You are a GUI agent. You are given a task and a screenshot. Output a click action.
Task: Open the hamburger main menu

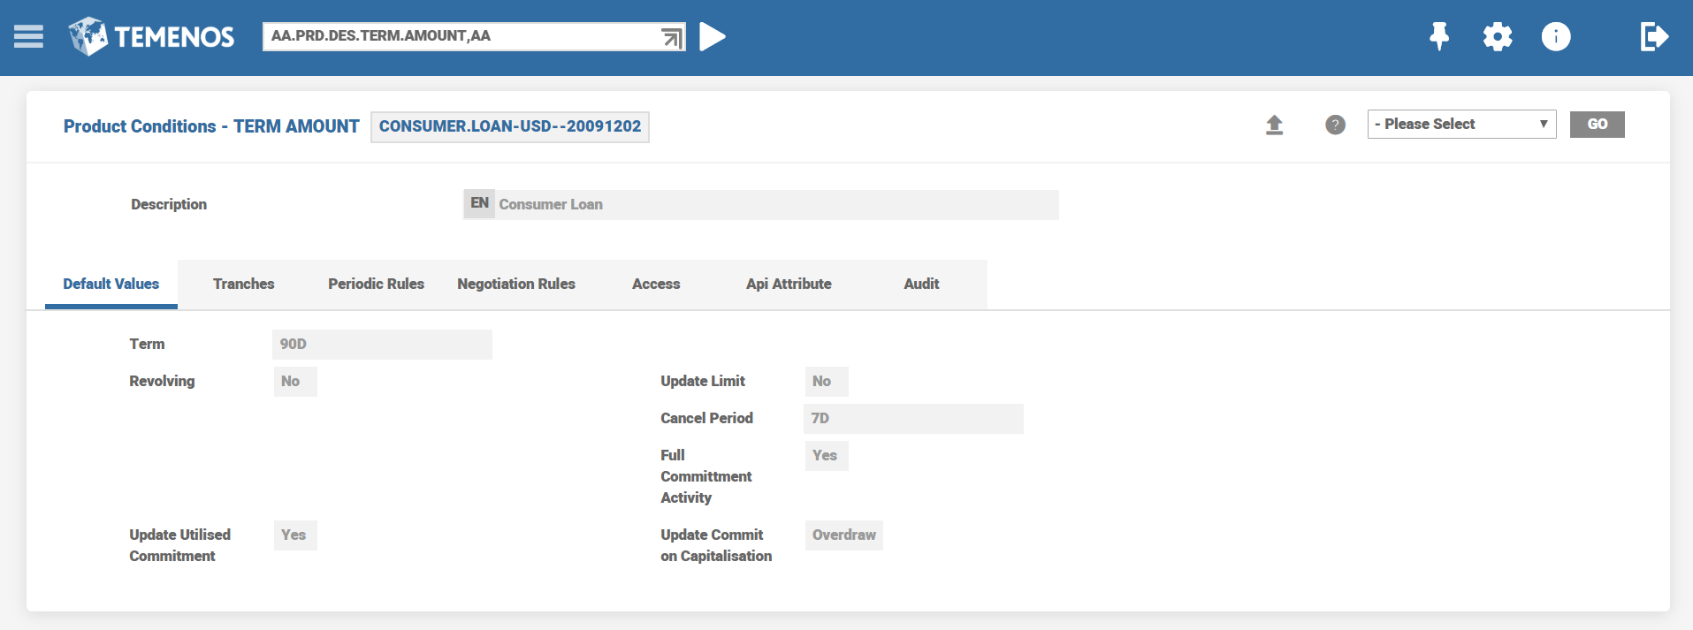28,36
